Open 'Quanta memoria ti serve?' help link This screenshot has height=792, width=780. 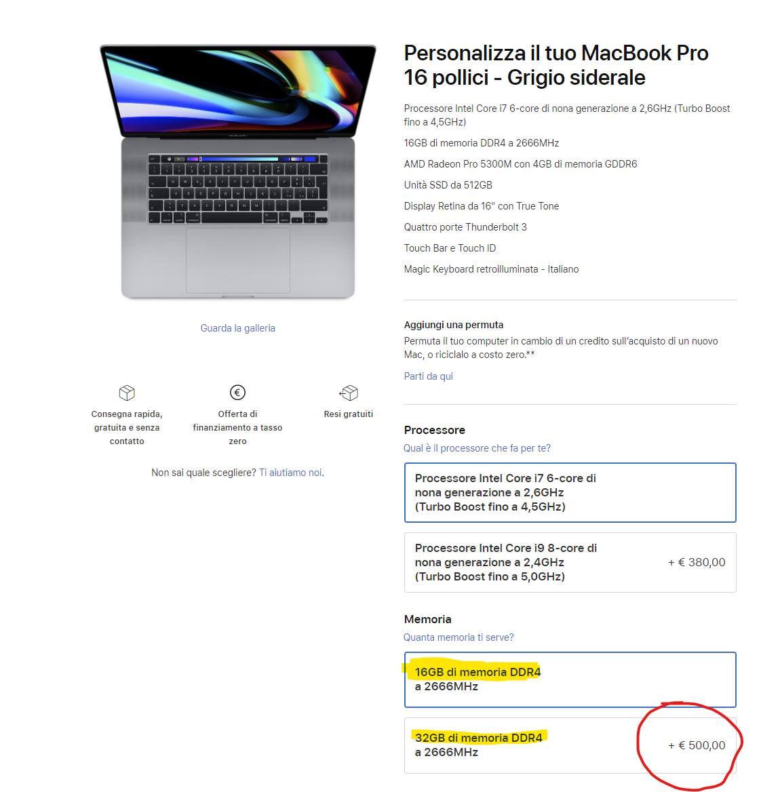coord(459,637)
